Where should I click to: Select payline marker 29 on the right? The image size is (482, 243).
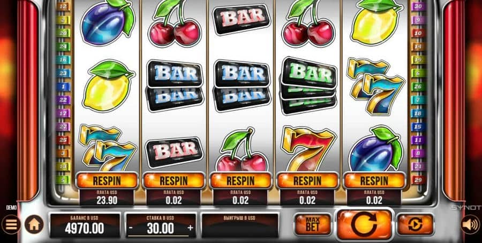(418, 180)
